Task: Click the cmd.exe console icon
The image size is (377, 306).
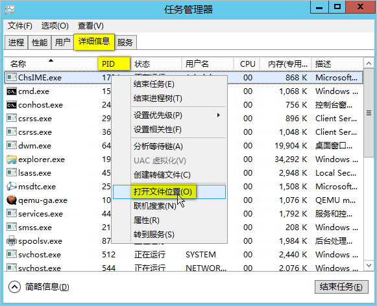Action: pos(12,91)
